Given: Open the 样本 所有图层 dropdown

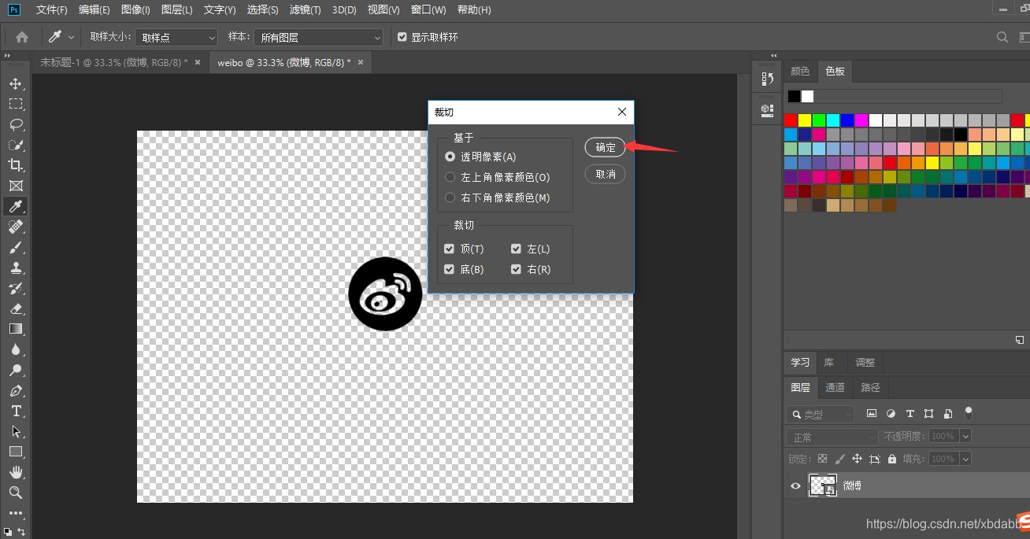Looking at the screenshot, I should coord(318,37).
